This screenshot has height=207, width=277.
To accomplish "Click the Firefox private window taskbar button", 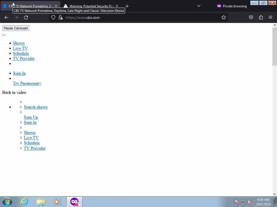I will tap(74, 202).
